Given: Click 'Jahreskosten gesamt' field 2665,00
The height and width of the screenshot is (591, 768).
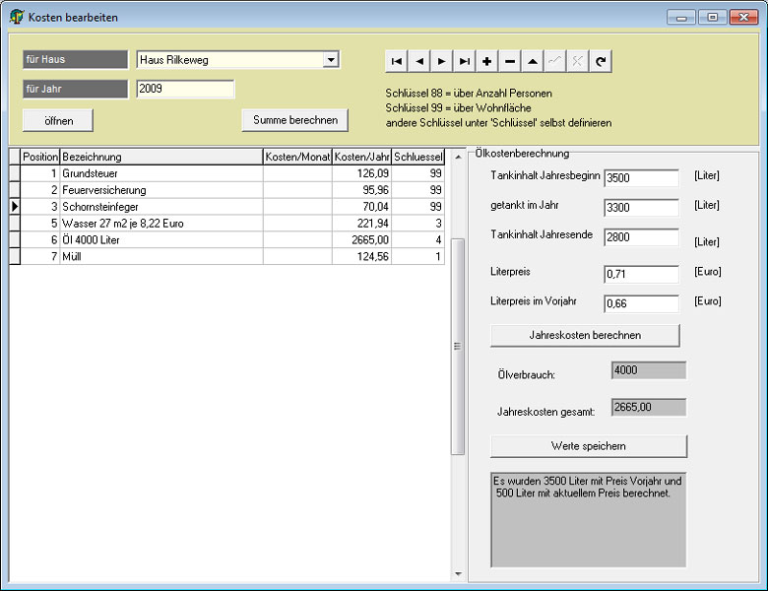Looking at the screenshot, I should tap(649, 407).
